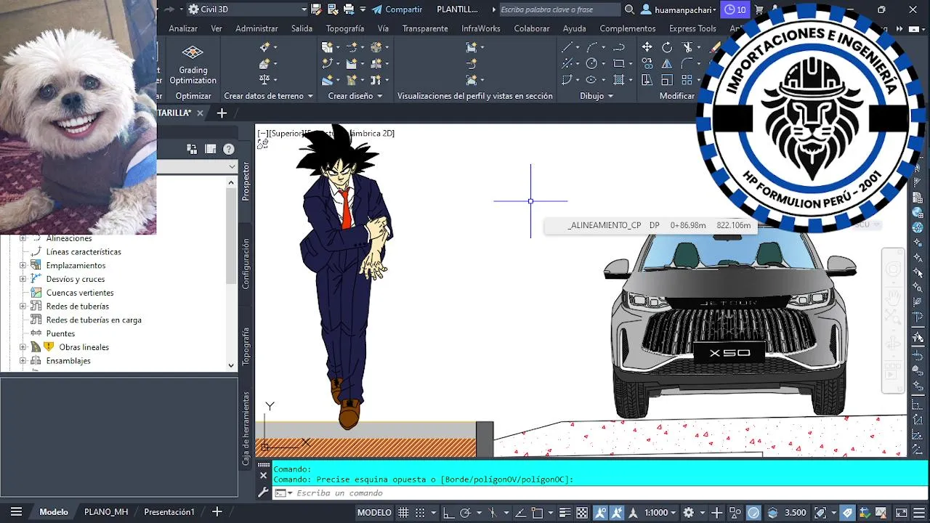Toggle transparency display in status bar
The image size is (930, 523).
(581, 512)
